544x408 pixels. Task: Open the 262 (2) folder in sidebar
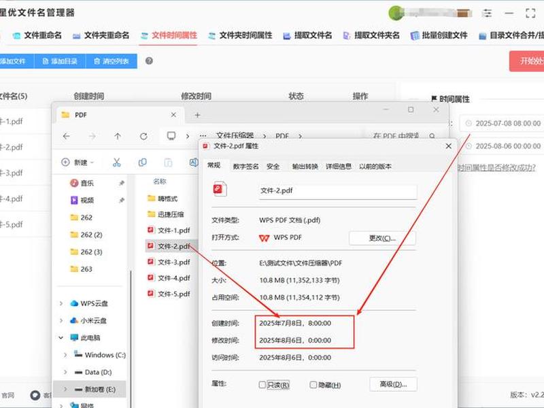86,235
